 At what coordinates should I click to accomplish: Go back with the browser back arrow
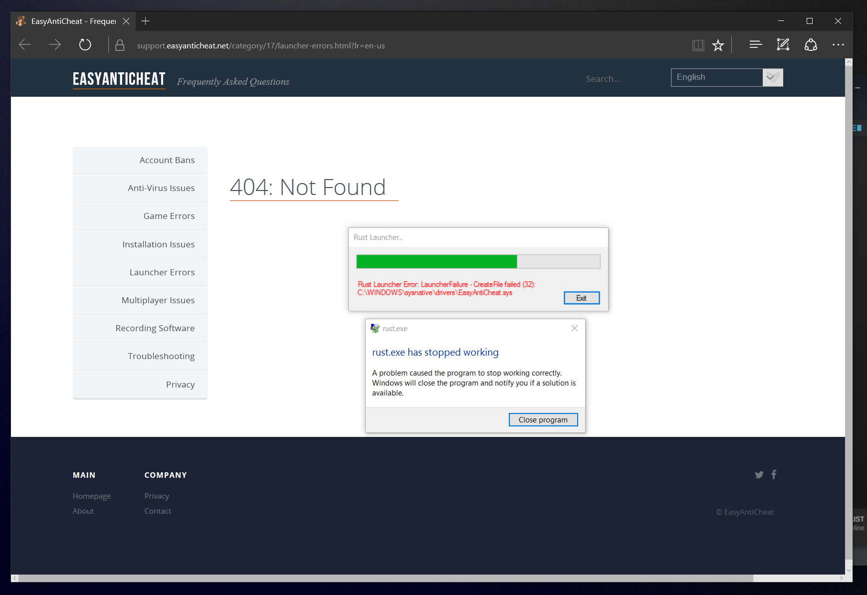click(x=25, y=45)
